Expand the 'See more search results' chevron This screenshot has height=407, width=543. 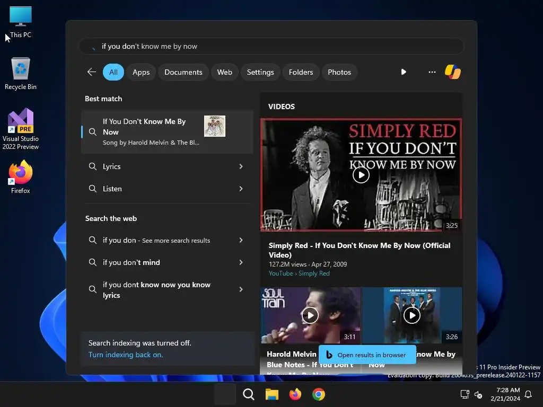tap(241, 240)
